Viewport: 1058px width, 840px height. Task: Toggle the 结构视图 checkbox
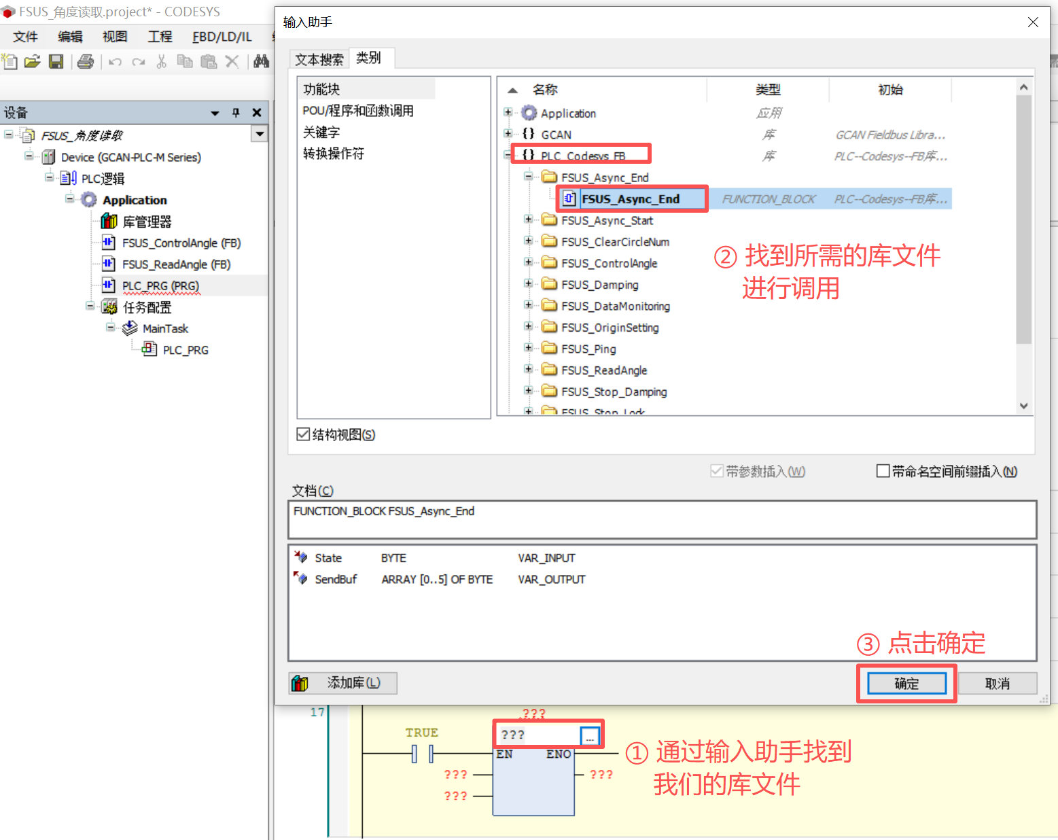click(304, 434)
